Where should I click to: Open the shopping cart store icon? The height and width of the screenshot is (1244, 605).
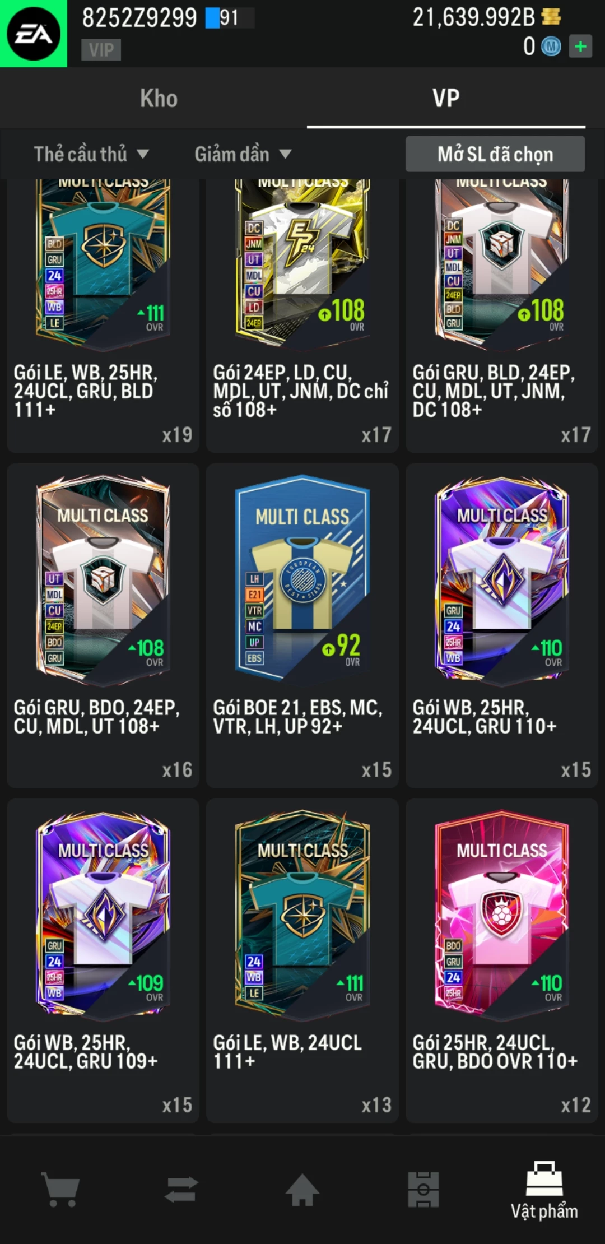pos(61,1189)
